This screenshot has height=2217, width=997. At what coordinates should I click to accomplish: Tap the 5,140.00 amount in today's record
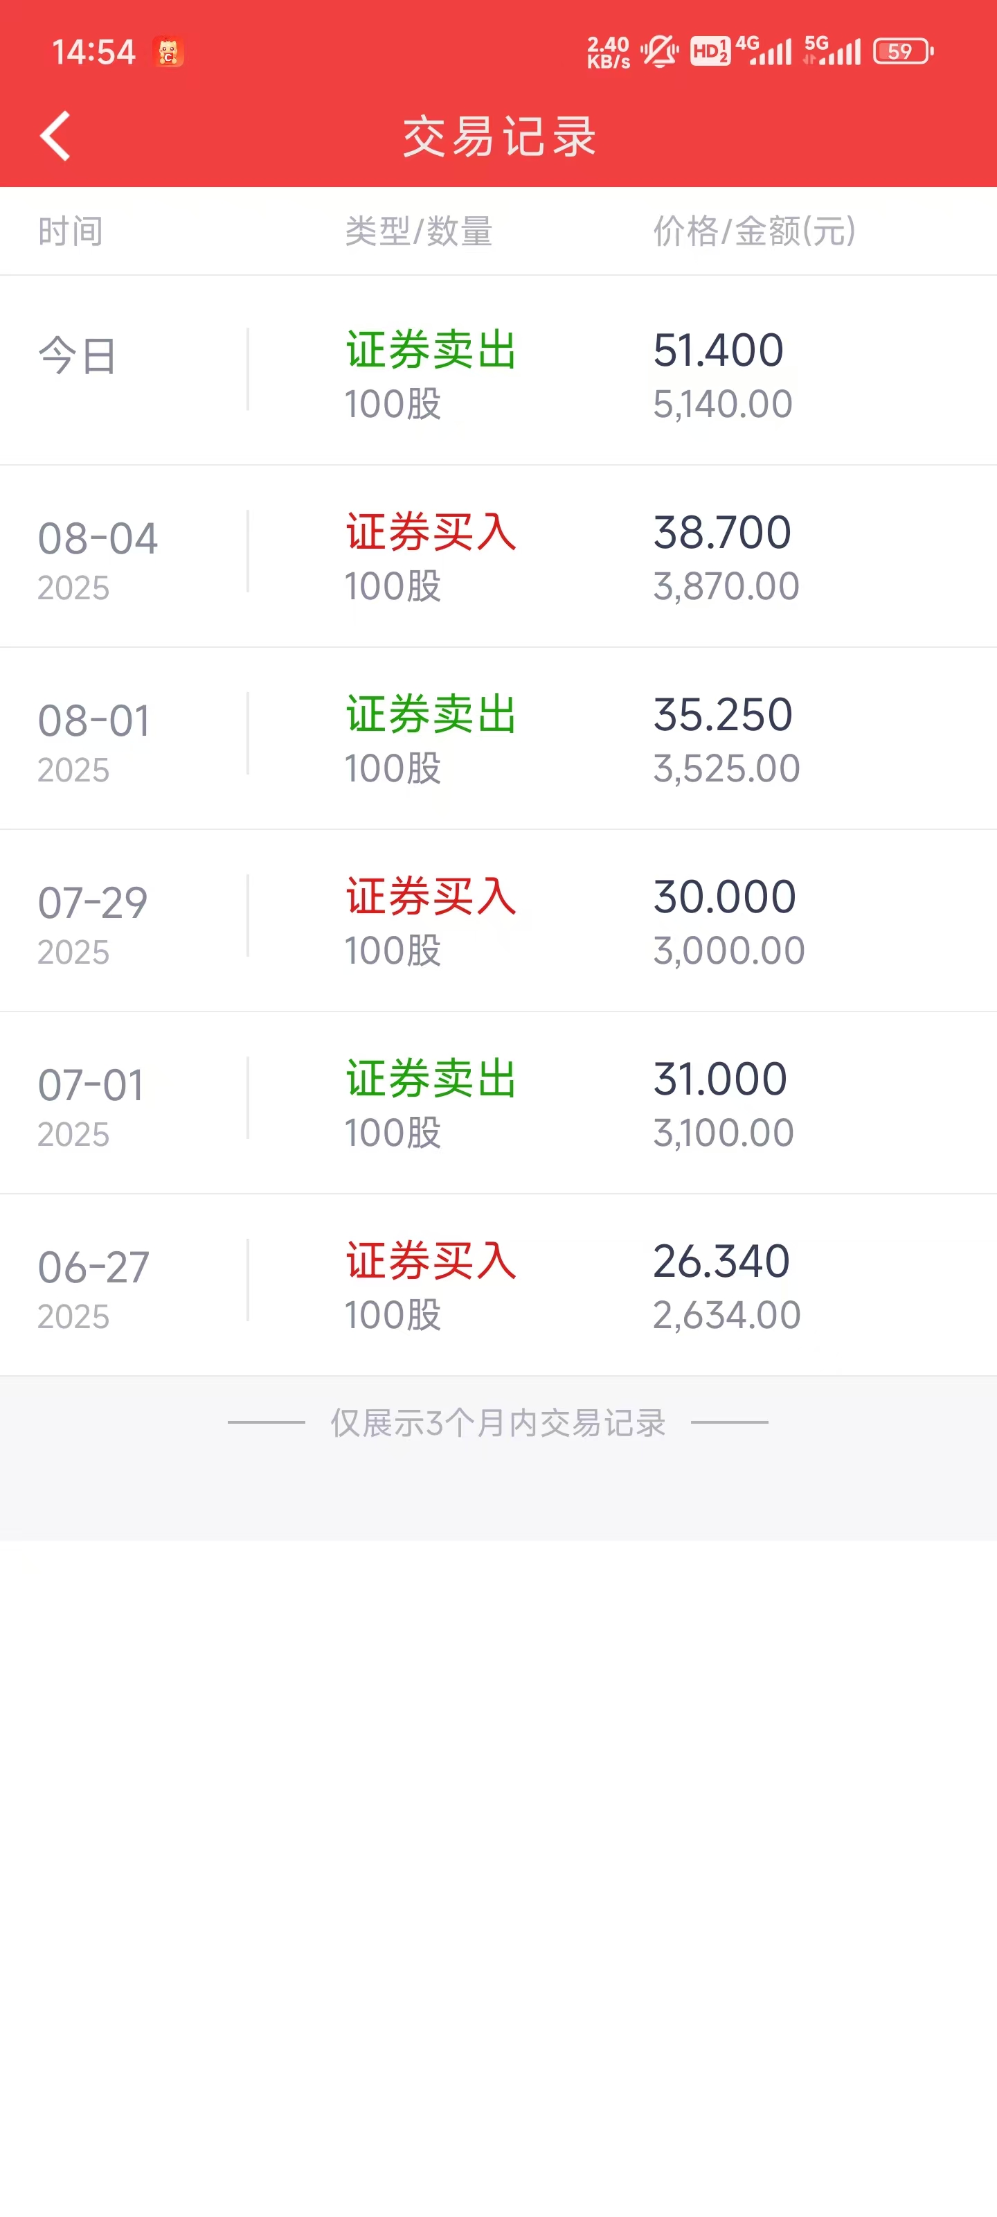723,405
